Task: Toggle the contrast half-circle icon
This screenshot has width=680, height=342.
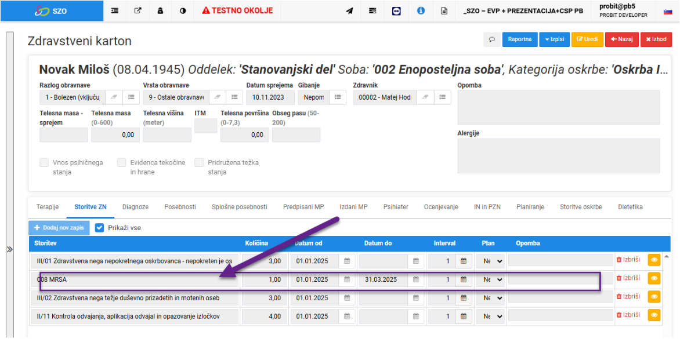Action: 183,11
